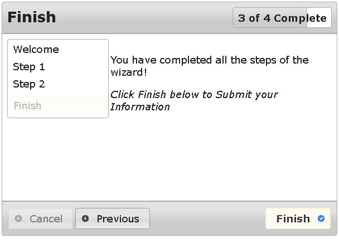Click the bold 'Finish' wizard title
The image size is (339, 243).
32,17
